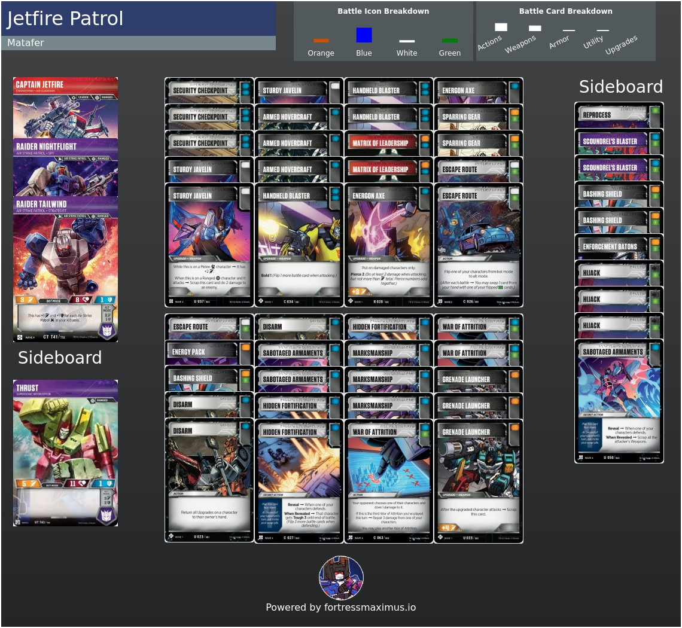Click the War of Attrition full card artwork
The width and height of the screenshot is (682, 628).
(389, 465)
